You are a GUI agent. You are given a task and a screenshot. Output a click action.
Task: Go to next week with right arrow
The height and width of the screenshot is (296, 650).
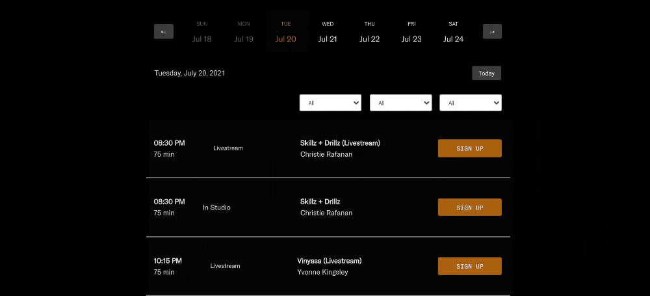tap(492, 31)
